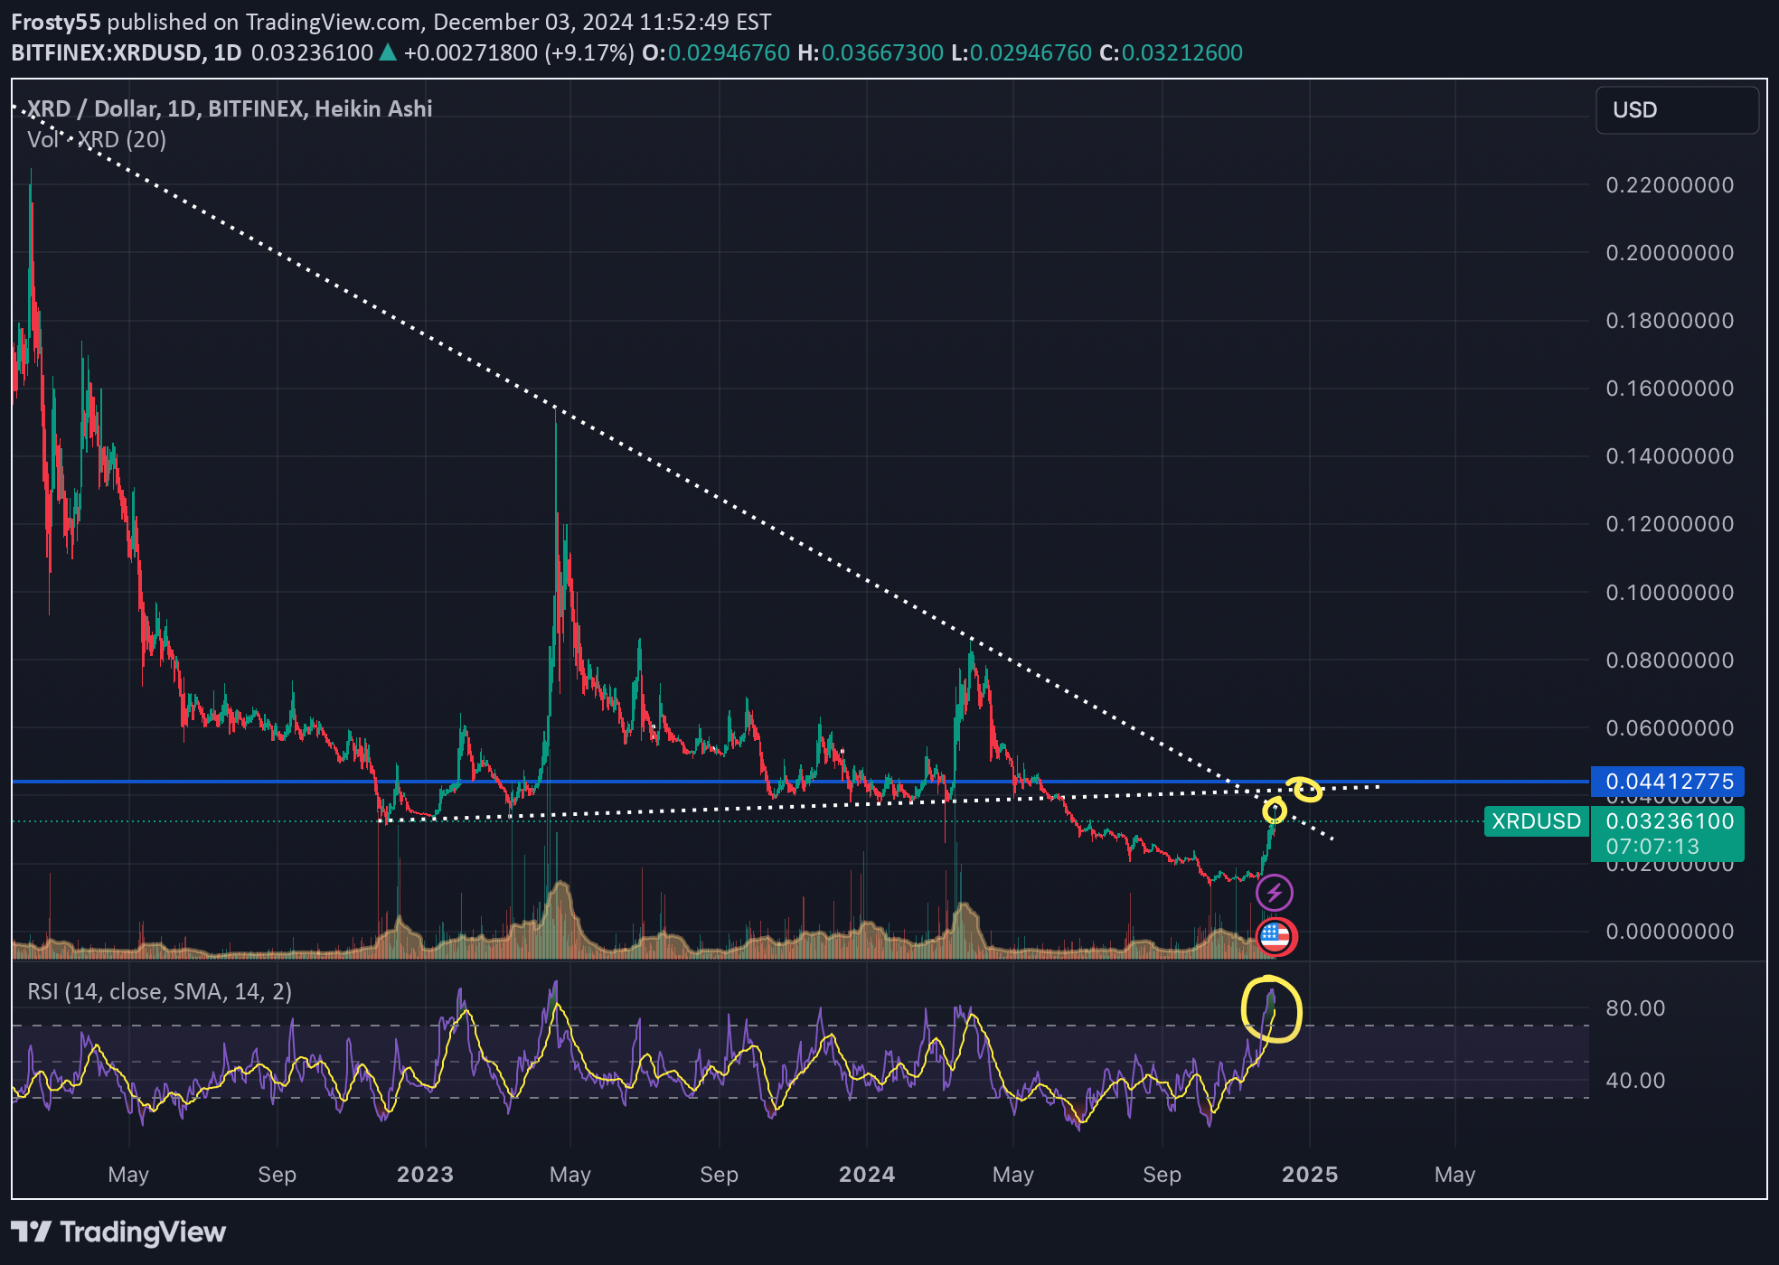Click the 2023 label on the time axis
The height and width of the screenshot is (1265, 1779).
(x=425, y=1175)
